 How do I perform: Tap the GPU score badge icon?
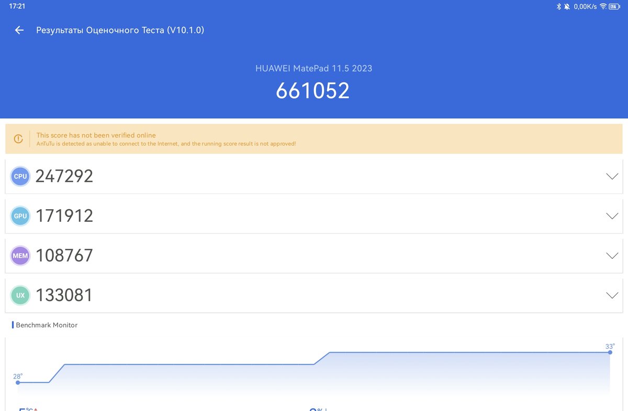coord(20,216)
